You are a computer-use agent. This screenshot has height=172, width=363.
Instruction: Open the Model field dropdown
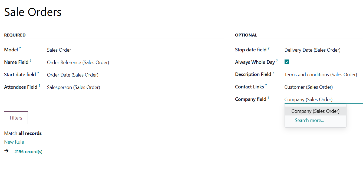59,50
